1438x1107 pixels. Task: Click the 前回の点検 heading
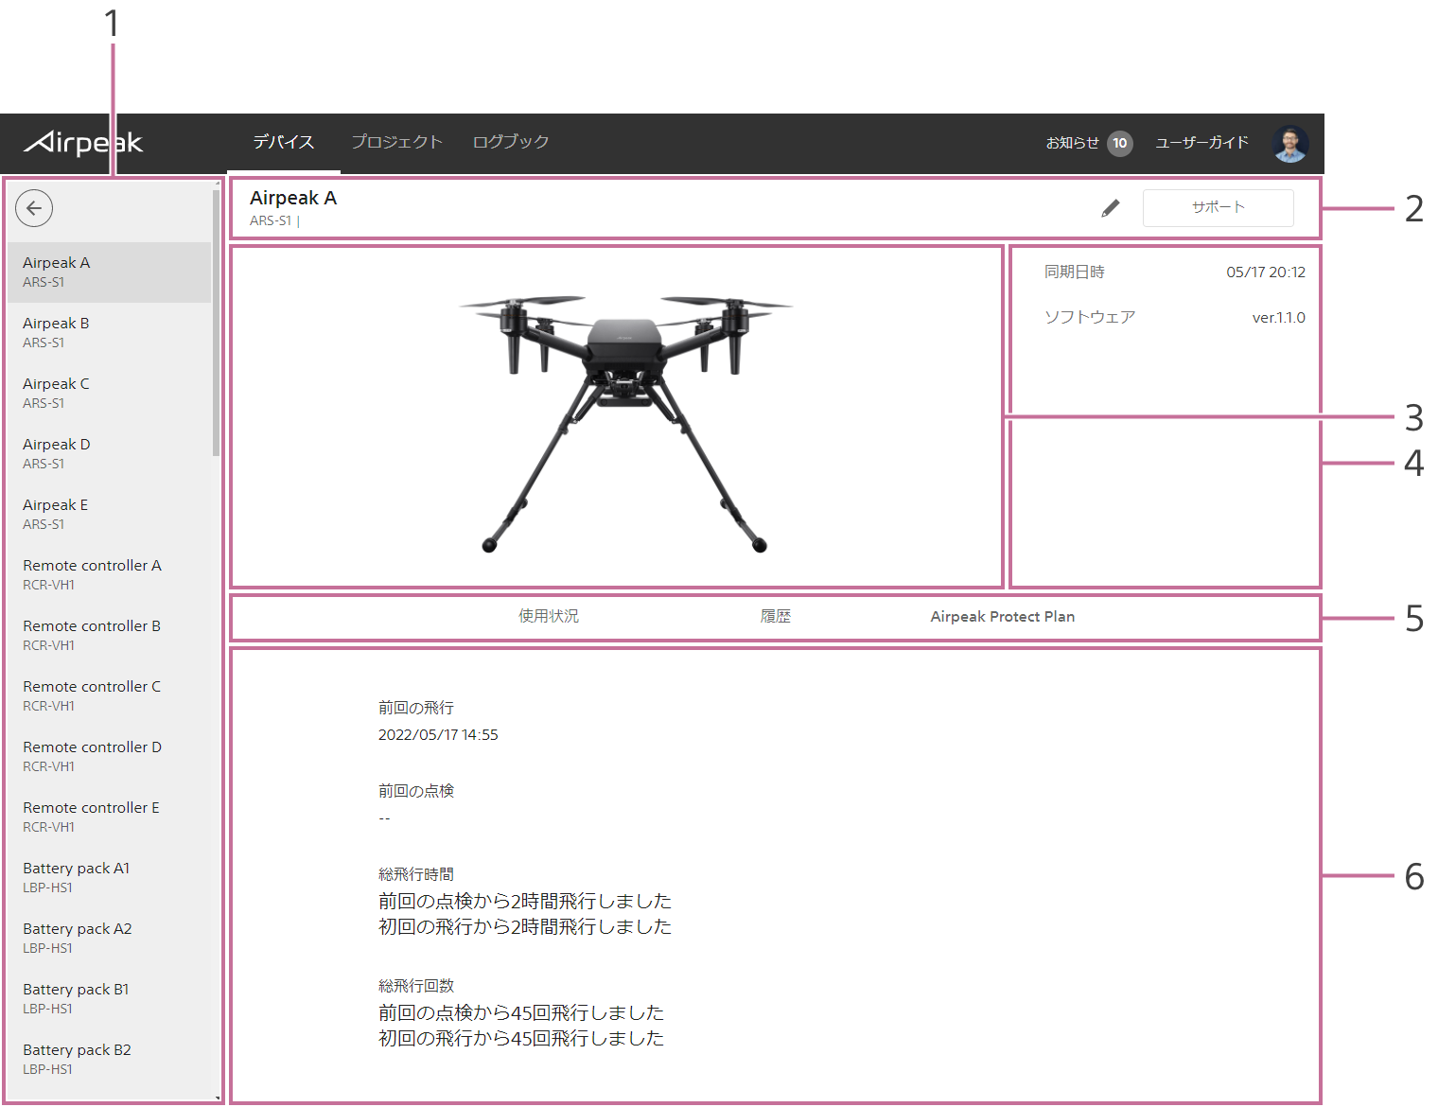tap(416, 791)
